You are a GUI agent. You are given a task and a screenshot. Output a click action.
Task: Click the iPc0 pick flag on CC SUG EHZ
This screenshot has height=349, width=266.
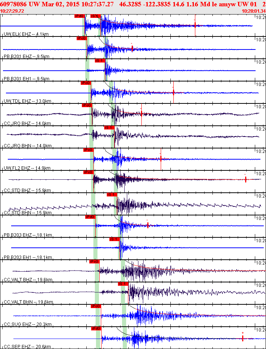96,306
